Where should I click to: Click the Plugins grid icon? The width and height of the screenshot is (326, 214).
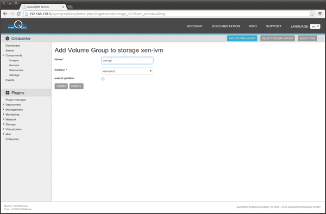tap(8, 93)
